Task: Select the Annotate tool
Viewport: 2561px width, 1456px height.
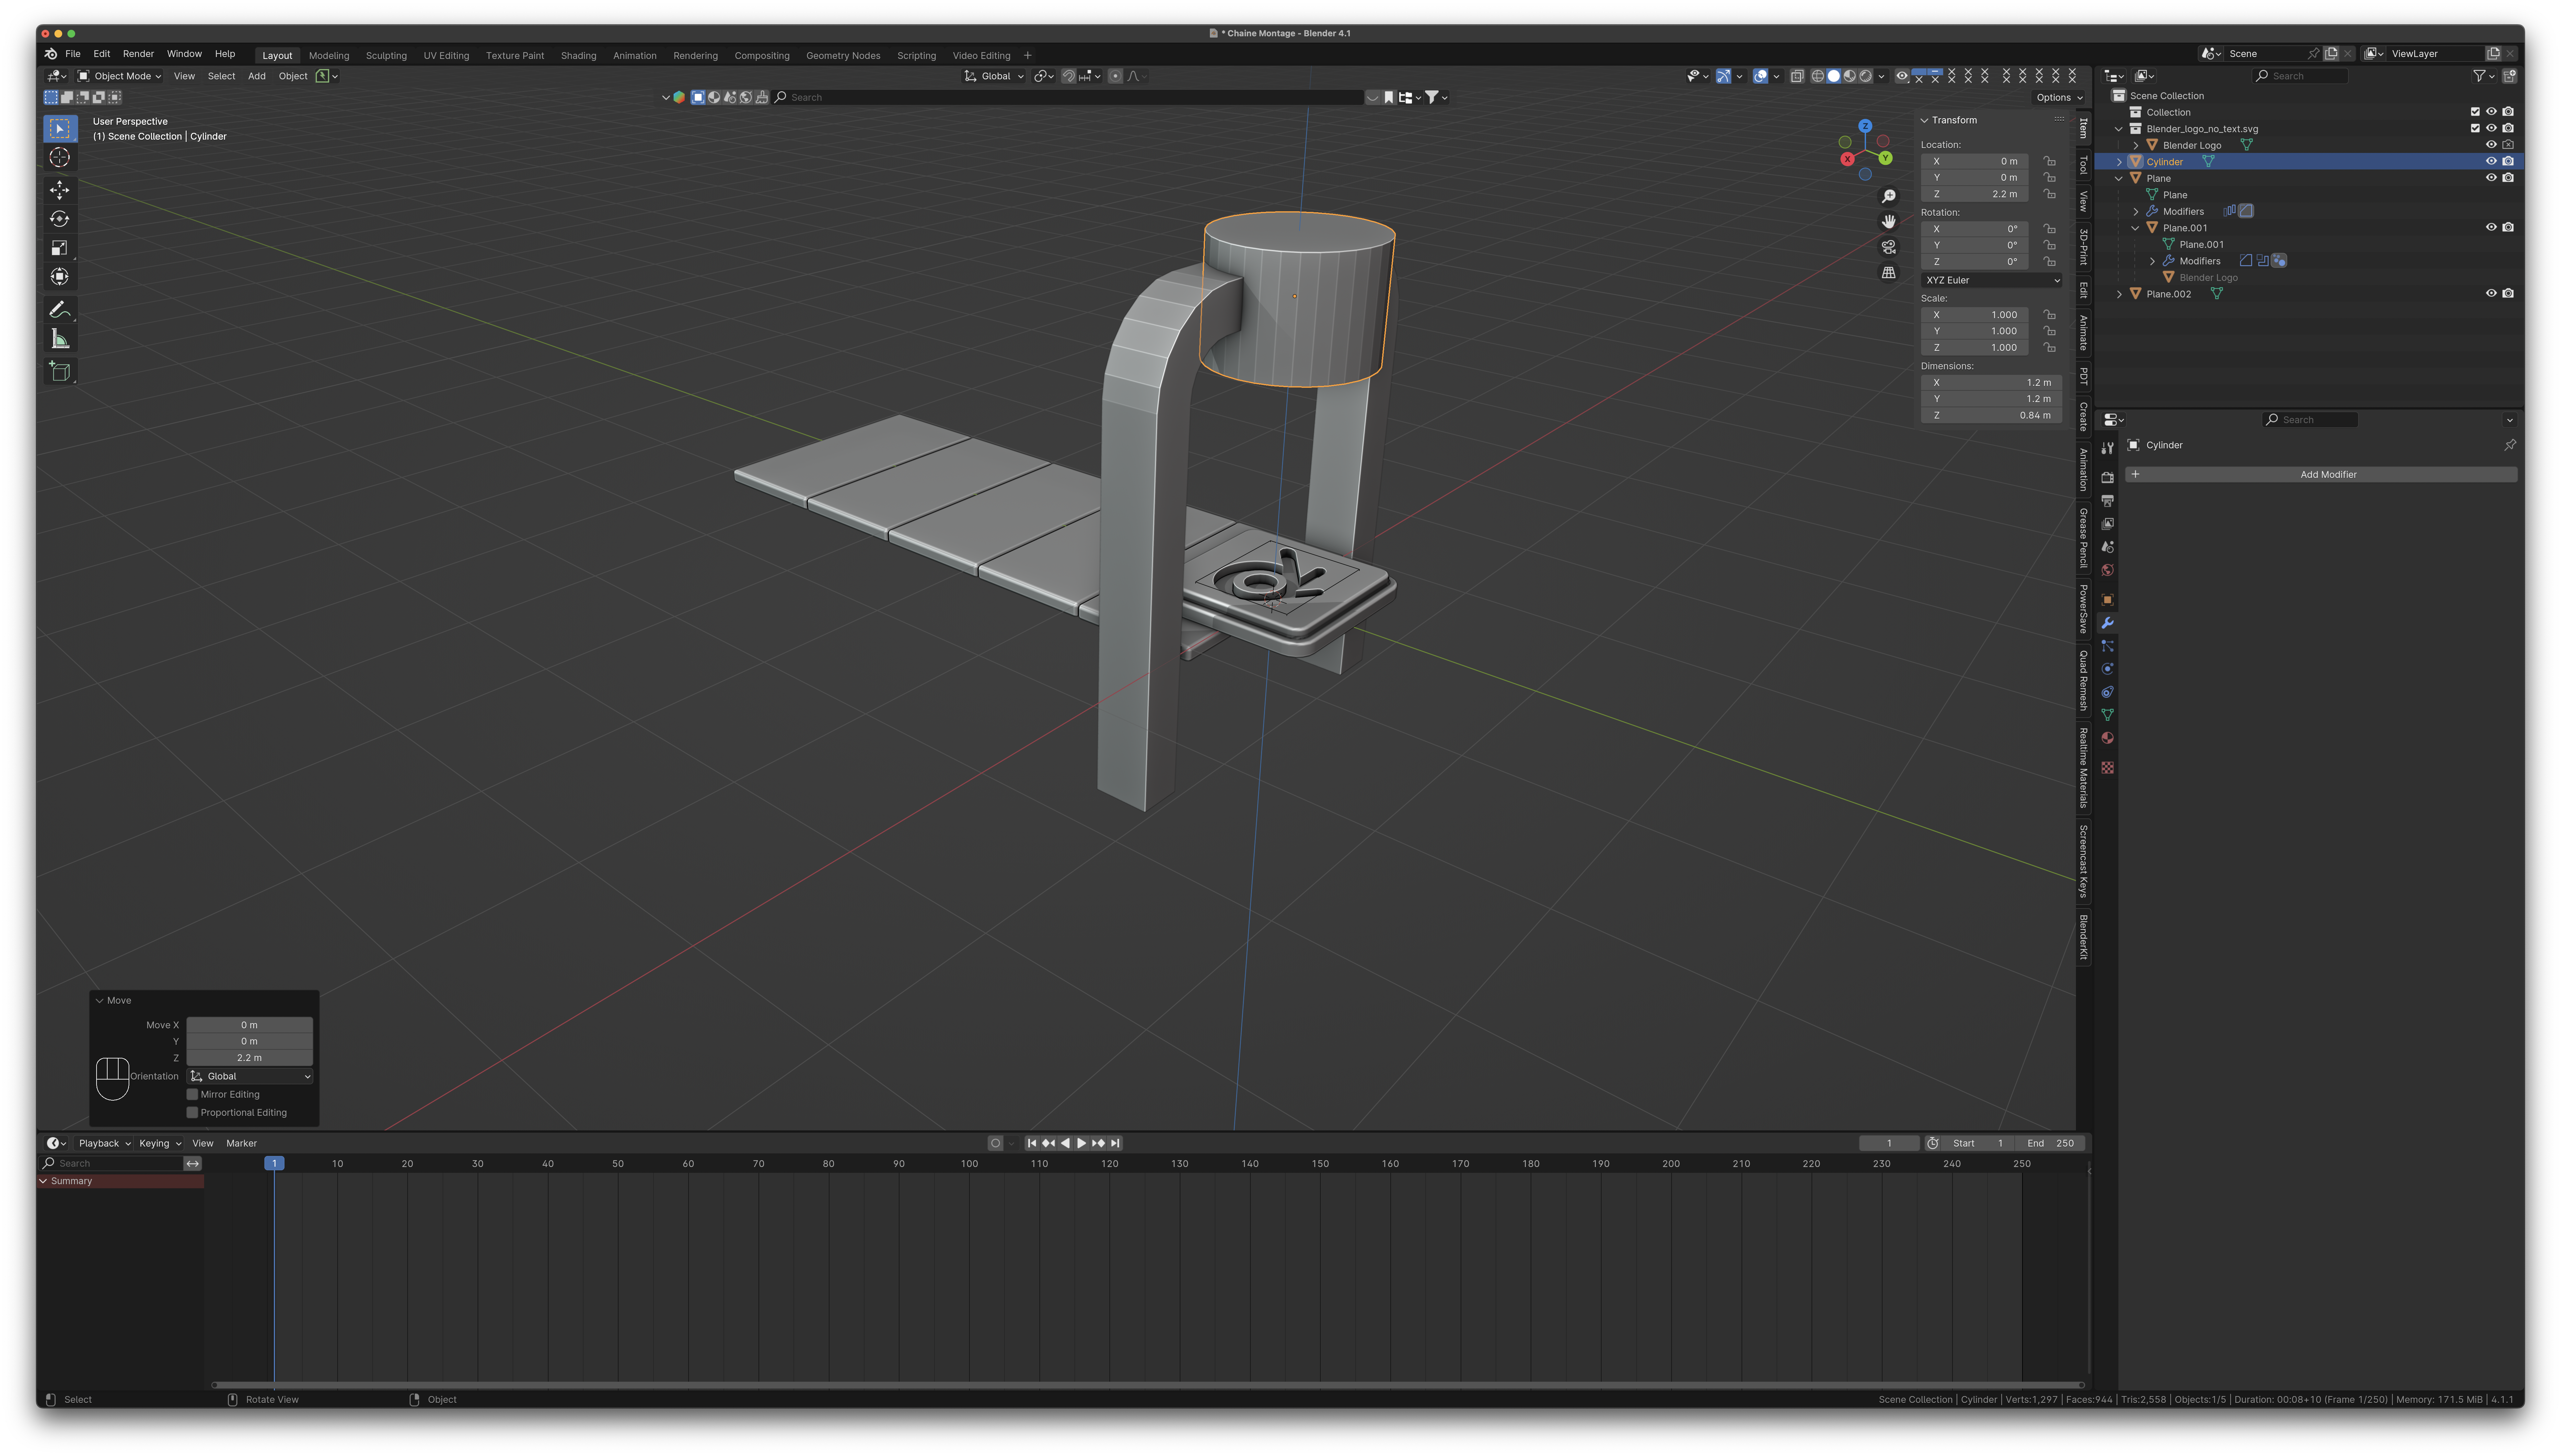Action: coord(60,310)
